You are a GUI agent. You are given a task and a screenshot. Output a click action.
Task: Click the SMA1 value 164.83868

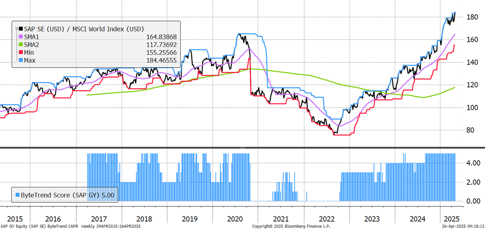coord(162,37)
